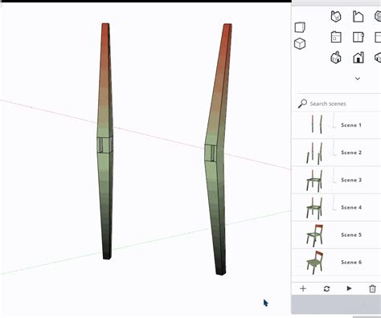Select the "Scene 5" label
Image resolution: width=381 pixels, height=318 pixels.
click(351, 234)
